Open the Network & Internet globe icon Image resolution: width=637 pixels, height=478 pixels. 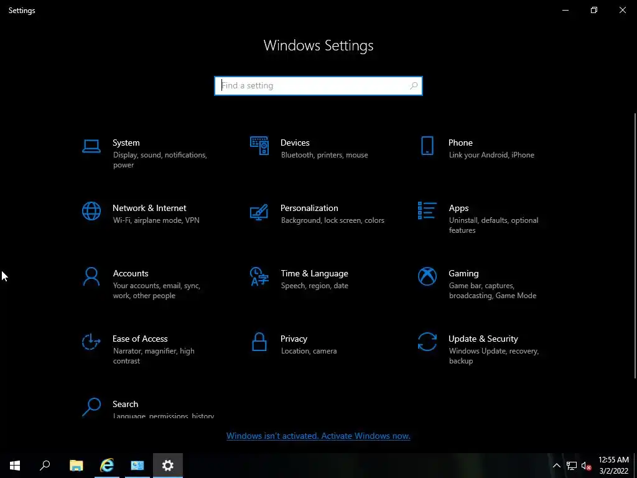pos(91,211)
